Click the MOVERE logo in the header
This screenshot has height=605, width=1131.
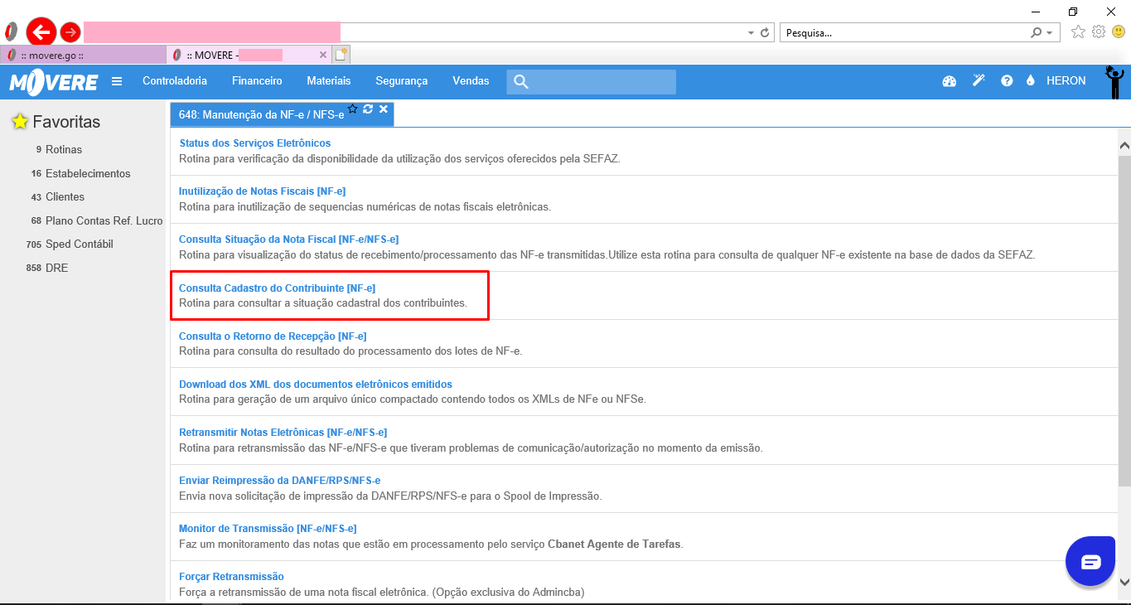pos(53,81)
